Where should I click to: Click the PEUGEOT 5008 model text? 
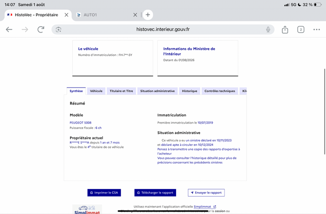pos(80,123)
